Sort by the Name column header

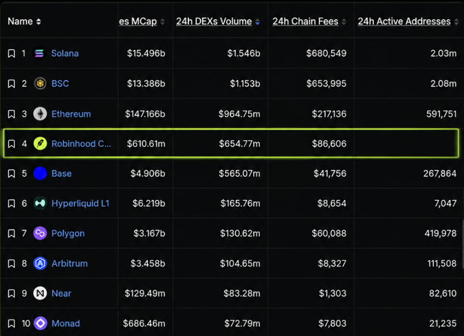pyautogui.click(x=25, y=21)
